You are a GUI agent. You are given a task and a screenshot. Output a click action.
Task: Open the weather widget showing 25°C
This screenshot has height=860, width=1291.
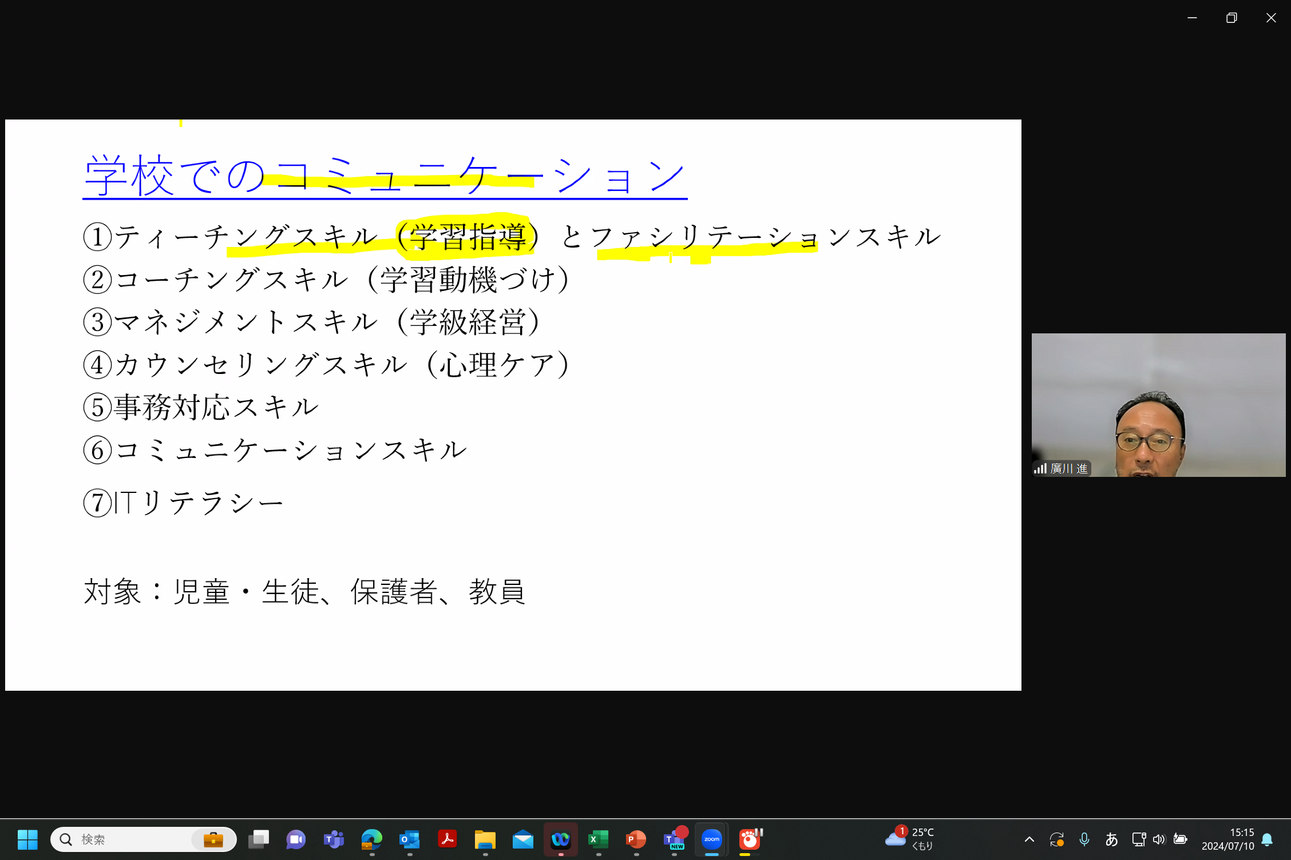point(910,839)
